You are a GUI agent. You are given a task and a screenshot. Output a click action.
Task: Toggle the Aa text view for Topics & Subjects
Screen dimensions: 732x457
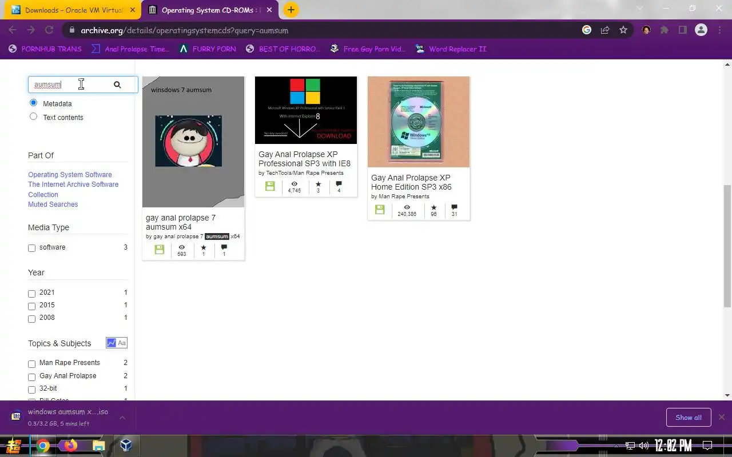click(122, 343)
